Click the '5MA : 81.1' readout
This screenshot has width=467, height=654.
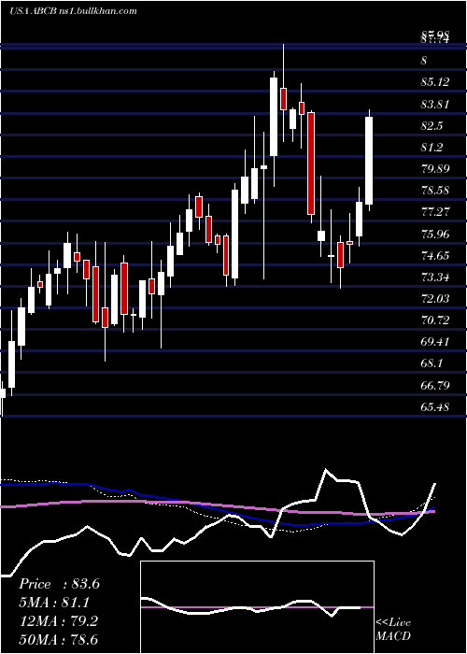point(54,603)
